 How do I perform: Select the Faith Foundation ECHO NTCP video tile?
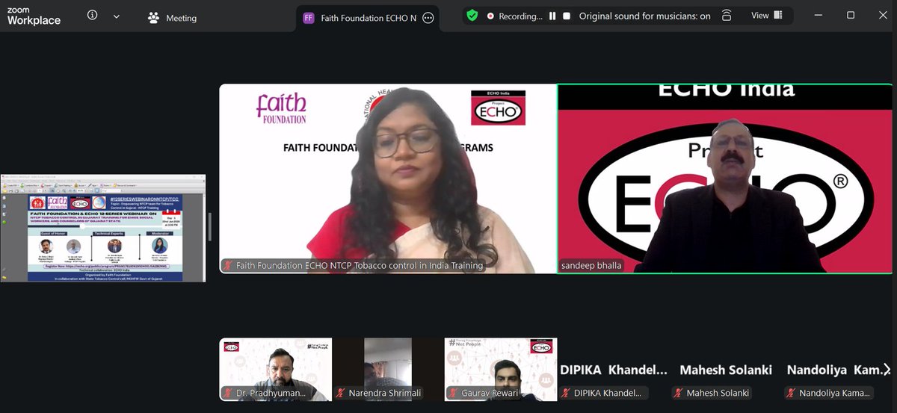click(x=388, y=178)
